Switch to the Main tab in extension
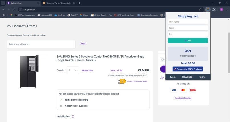The height and width of the screenshot is (122, 230). click(173, 77)
